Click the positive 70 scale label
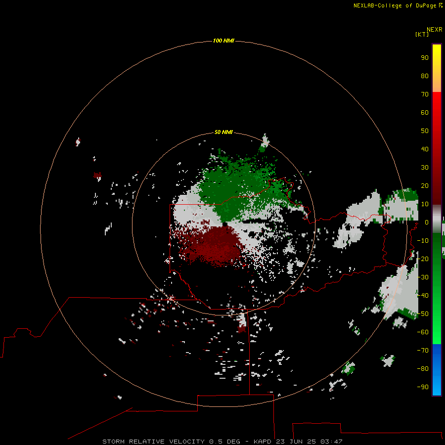 point(425,94)
